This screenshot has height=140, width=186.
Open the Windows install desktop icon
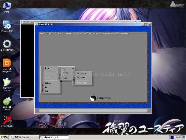[x=7, y=26]
